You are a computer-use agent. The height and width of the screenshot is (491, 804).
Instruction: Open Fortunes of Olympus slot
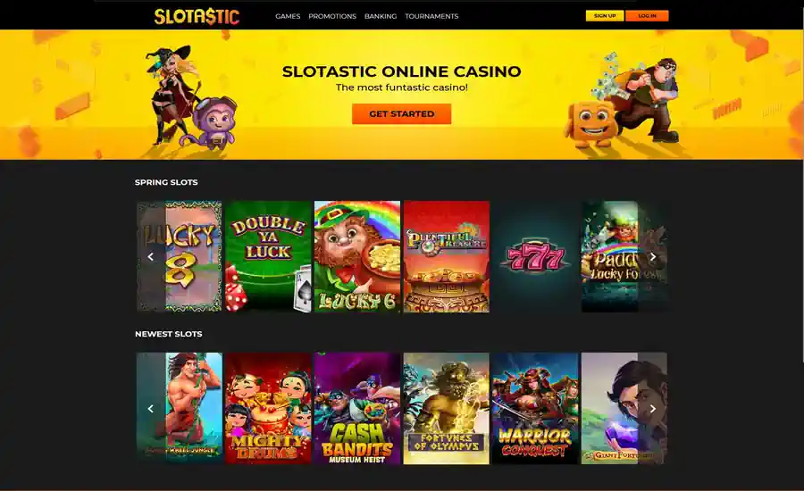pos(447,409)
